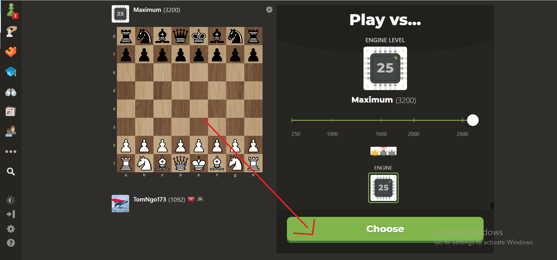Select the level 25 engine tile
Image resolution: width=557 pixels, height=260 pixels.
coord(383,188)
